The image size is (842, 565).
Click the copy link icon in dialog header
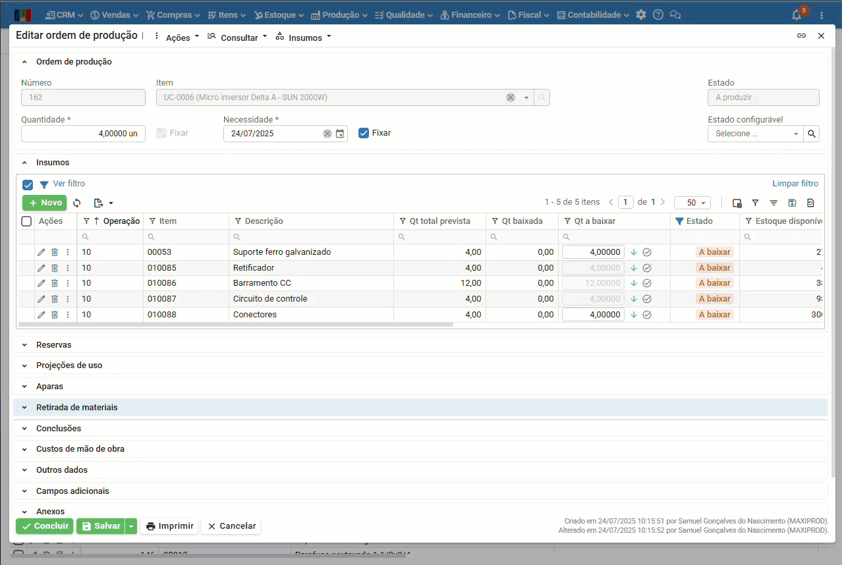(801, 36)
